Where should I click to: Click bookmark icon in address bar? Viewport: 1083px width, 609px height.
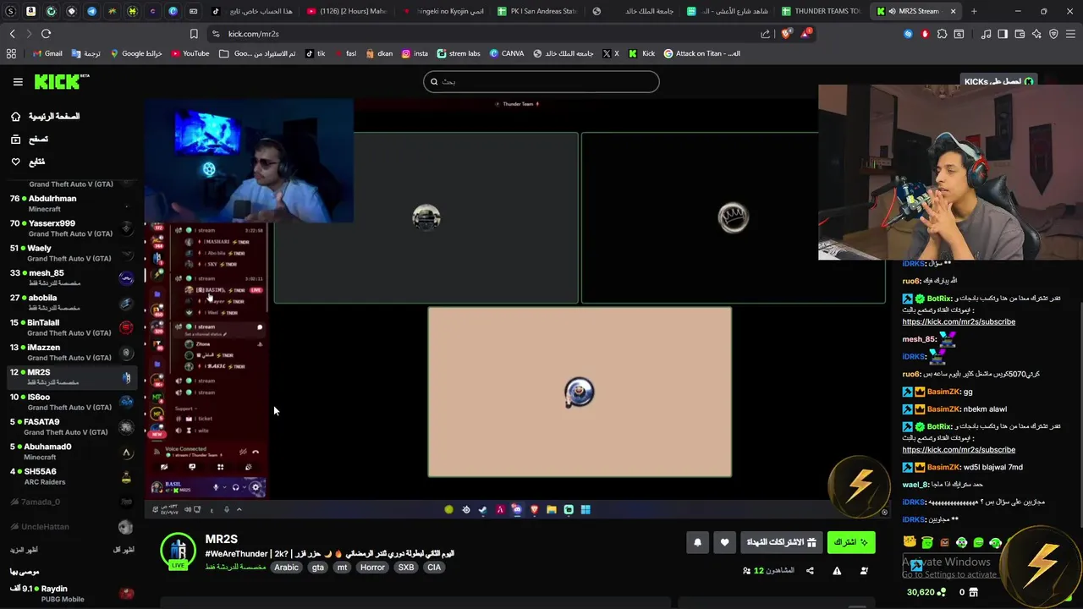194,34
